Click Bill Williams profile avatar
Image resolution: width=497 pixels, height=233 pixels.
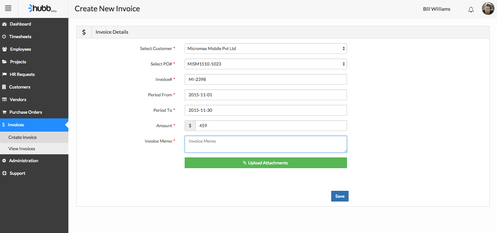tap(488, 9)
